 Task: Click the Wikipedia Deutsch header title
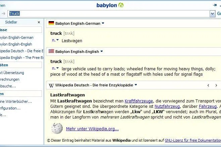tap(94, 85)
